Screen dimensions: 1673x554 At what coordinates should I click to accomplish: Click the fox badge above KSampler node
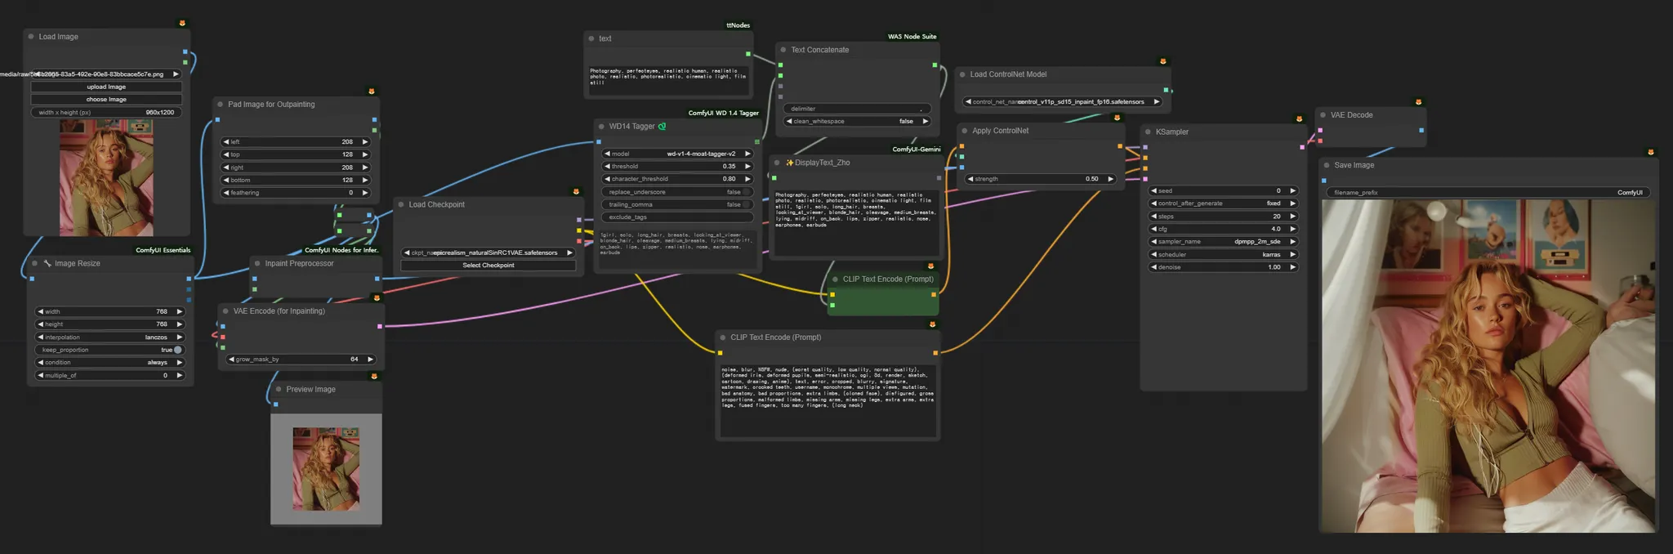pos(1299,118)
